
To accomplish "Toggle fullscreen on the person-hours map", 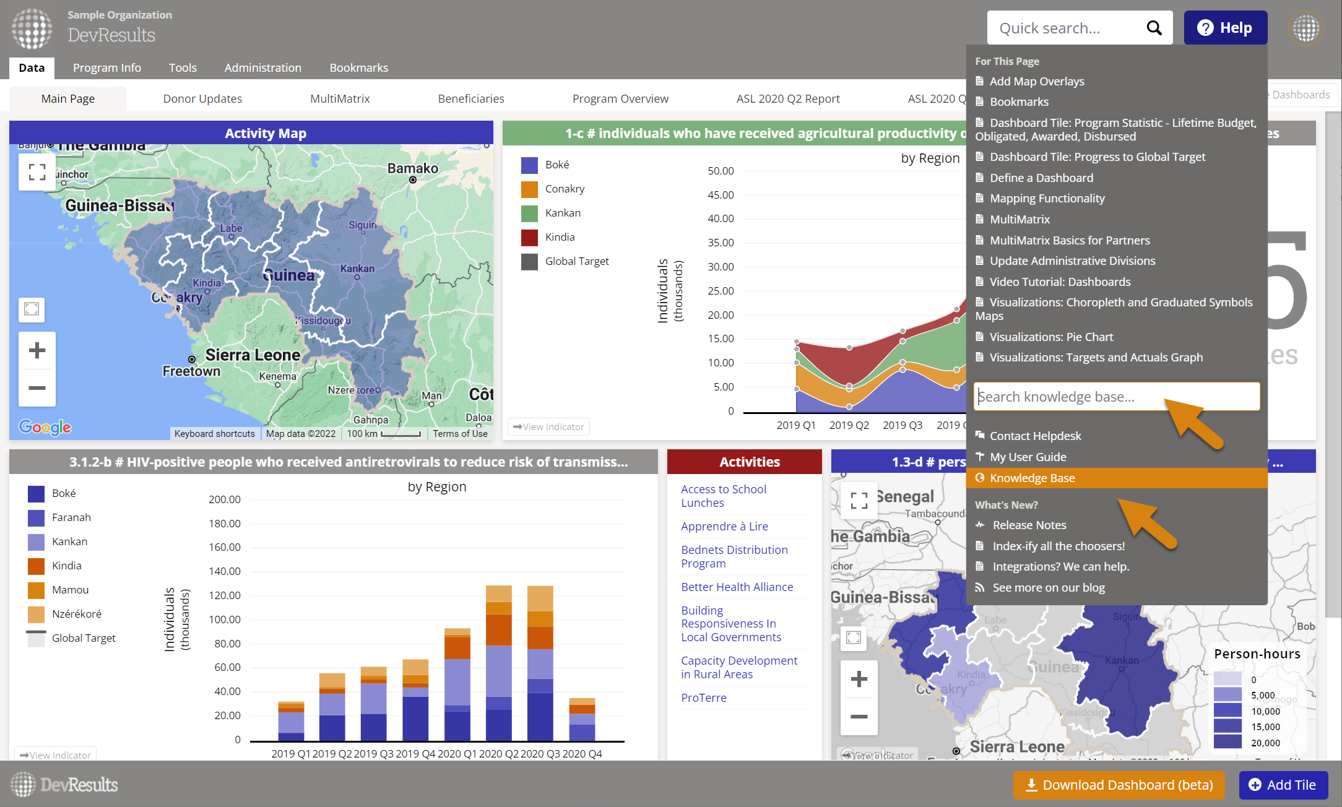I will tap(859, 500).
